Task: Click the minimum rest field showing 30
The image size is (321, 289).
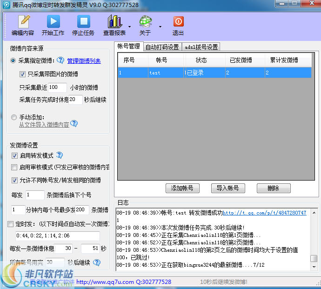Action: point(63,248)
